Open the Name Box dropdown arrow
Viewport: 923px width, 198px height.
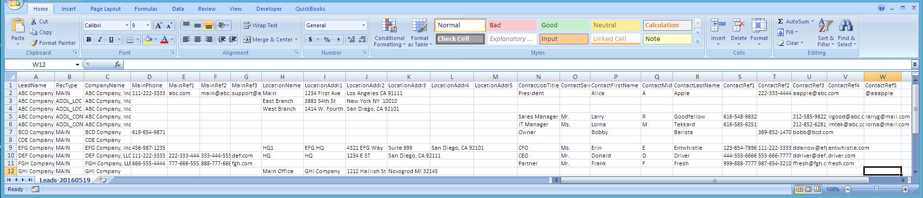(77, 65)
